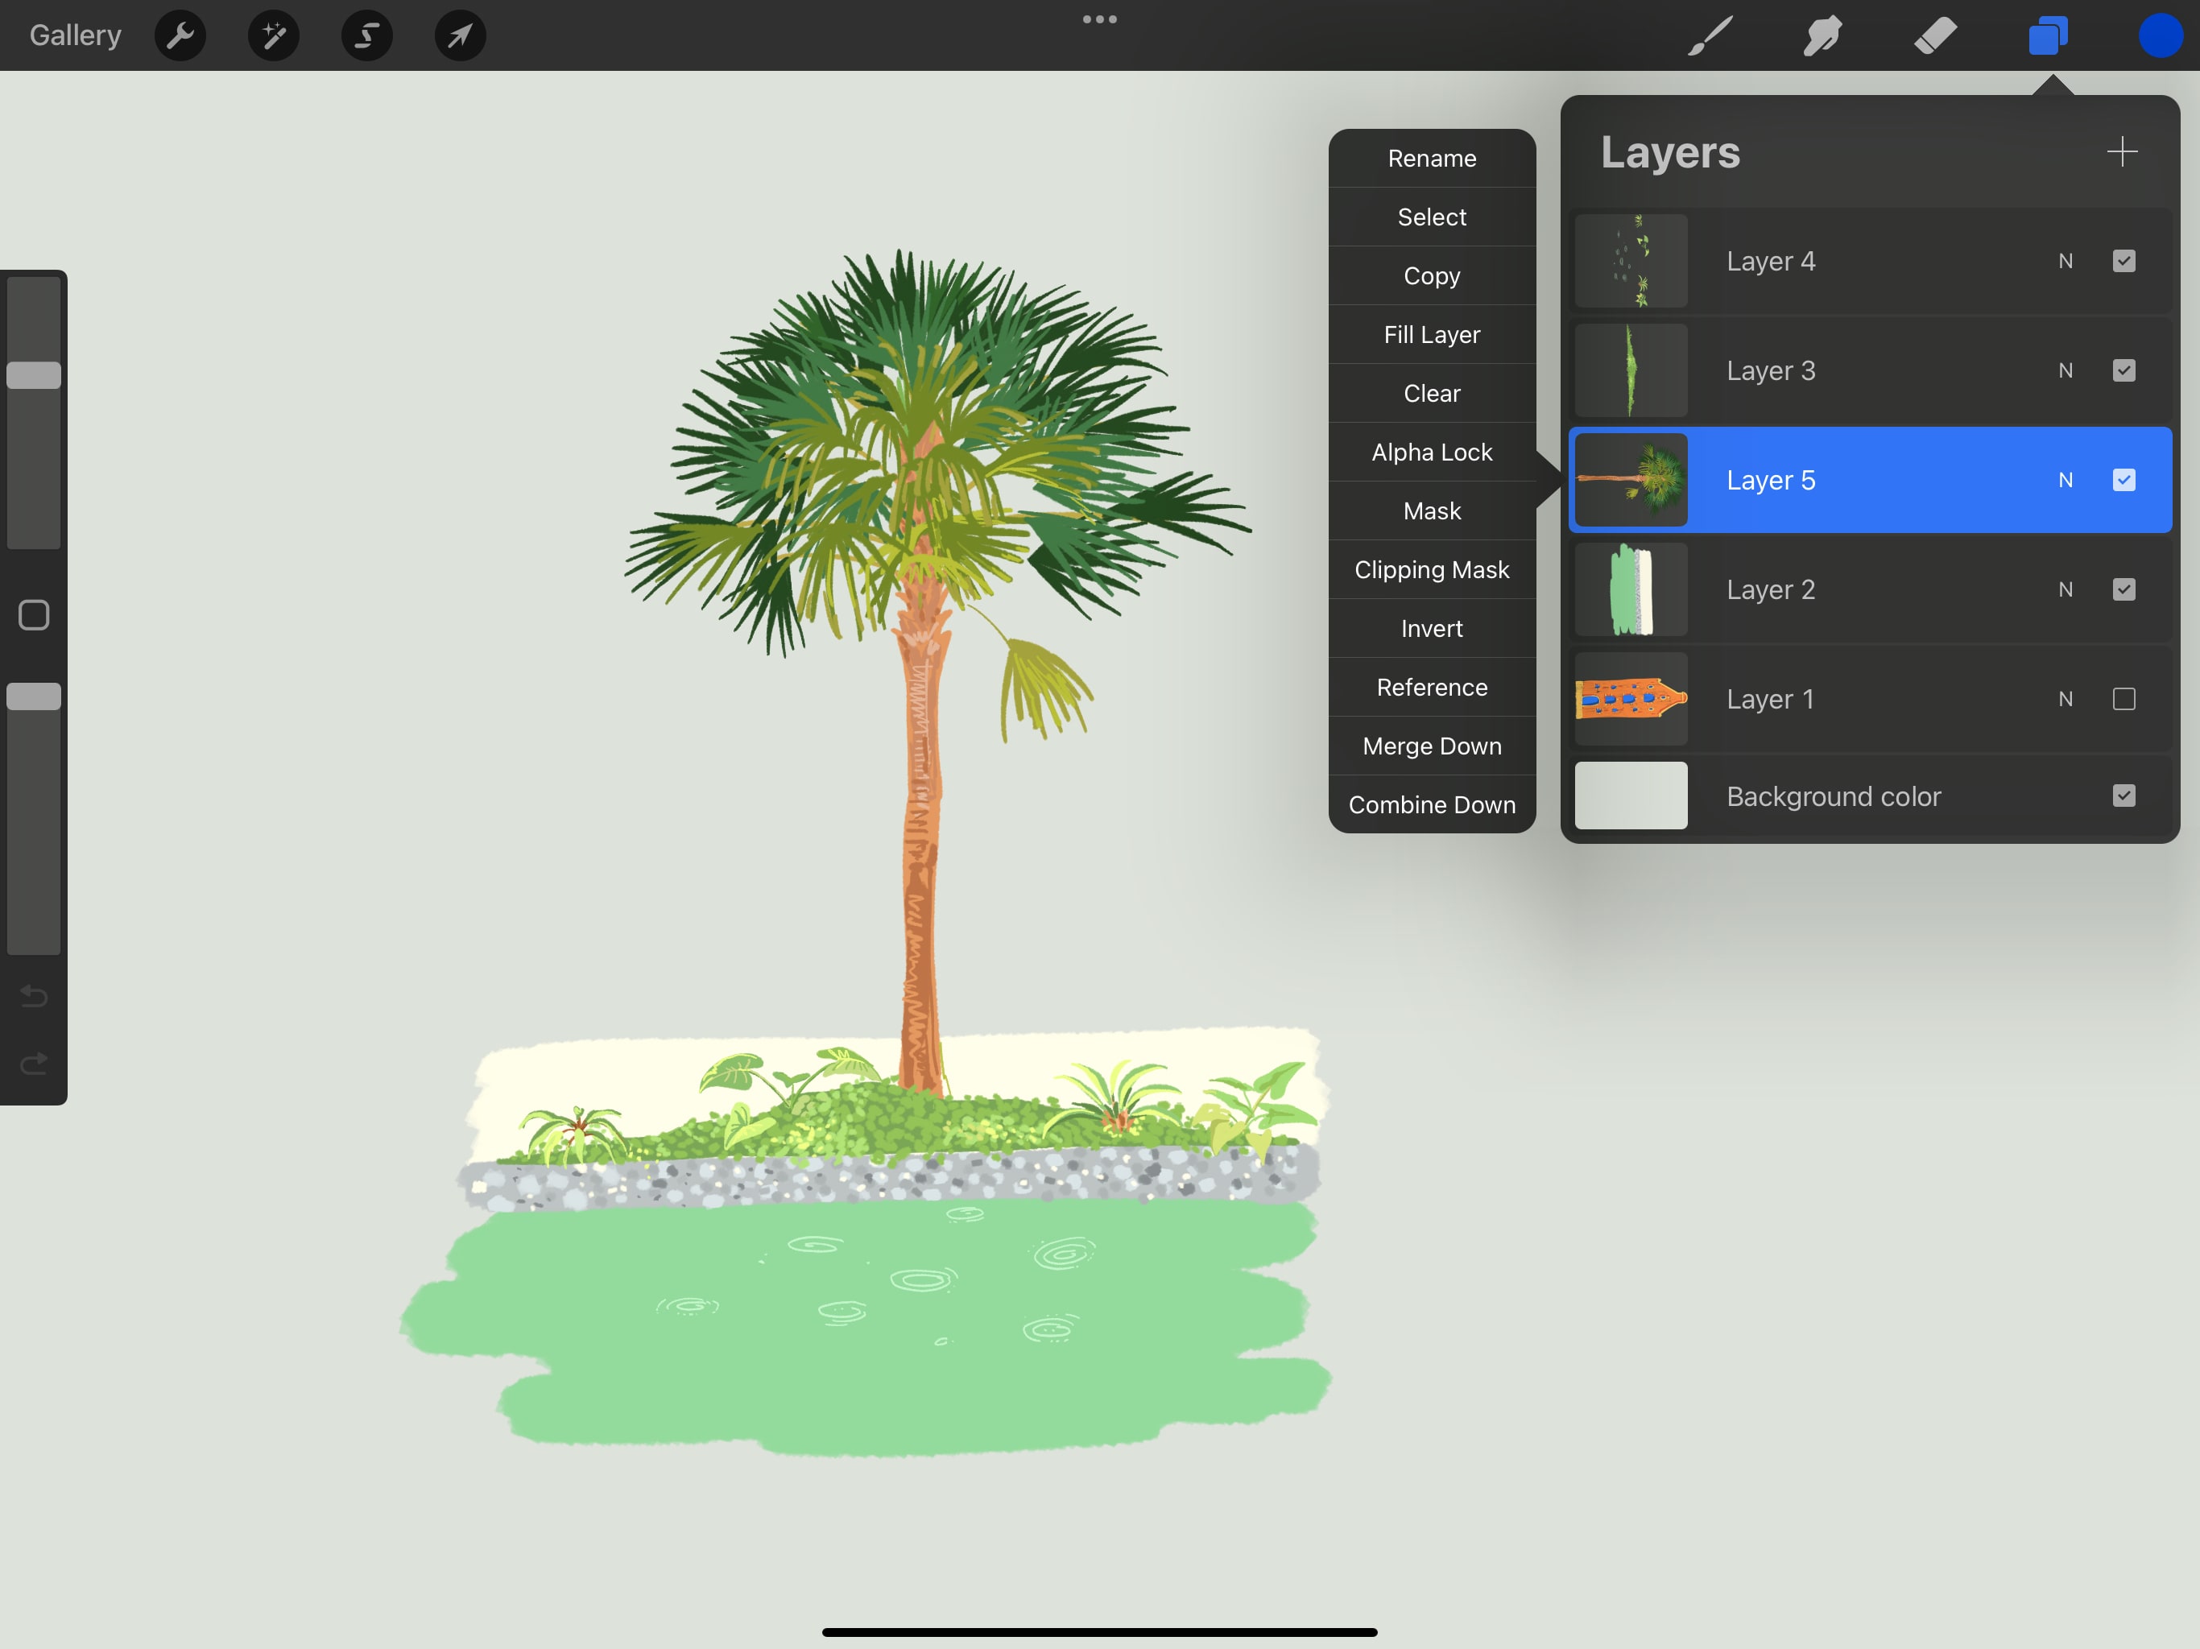Close the Layers panel icon
2200x1649 pixels.
(x=2048, y=35)
